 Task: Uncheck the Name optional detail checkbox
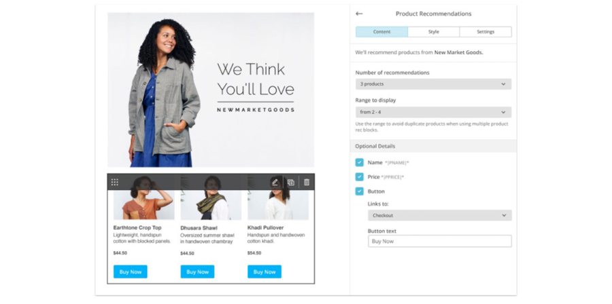360,162
